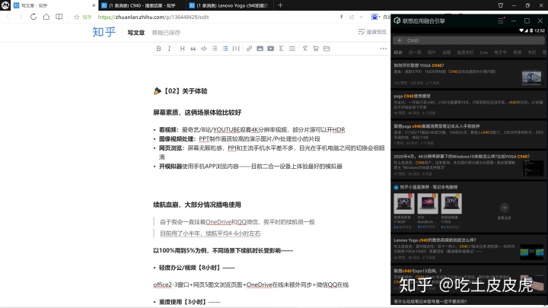Select the 话题 search filter tab

point(446,52)
